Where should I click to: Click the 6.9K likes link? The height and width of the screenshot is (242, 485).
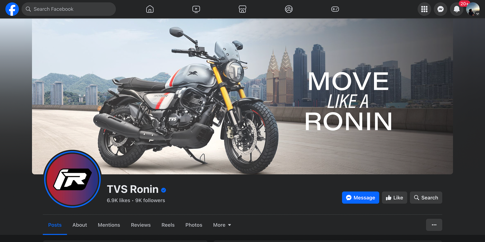(118, 200)
